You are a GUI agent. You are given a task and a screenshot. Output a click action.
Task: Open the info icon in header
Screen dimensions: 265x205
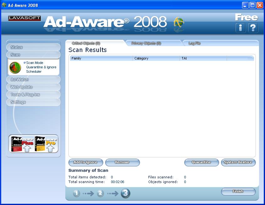pos(241,28)
